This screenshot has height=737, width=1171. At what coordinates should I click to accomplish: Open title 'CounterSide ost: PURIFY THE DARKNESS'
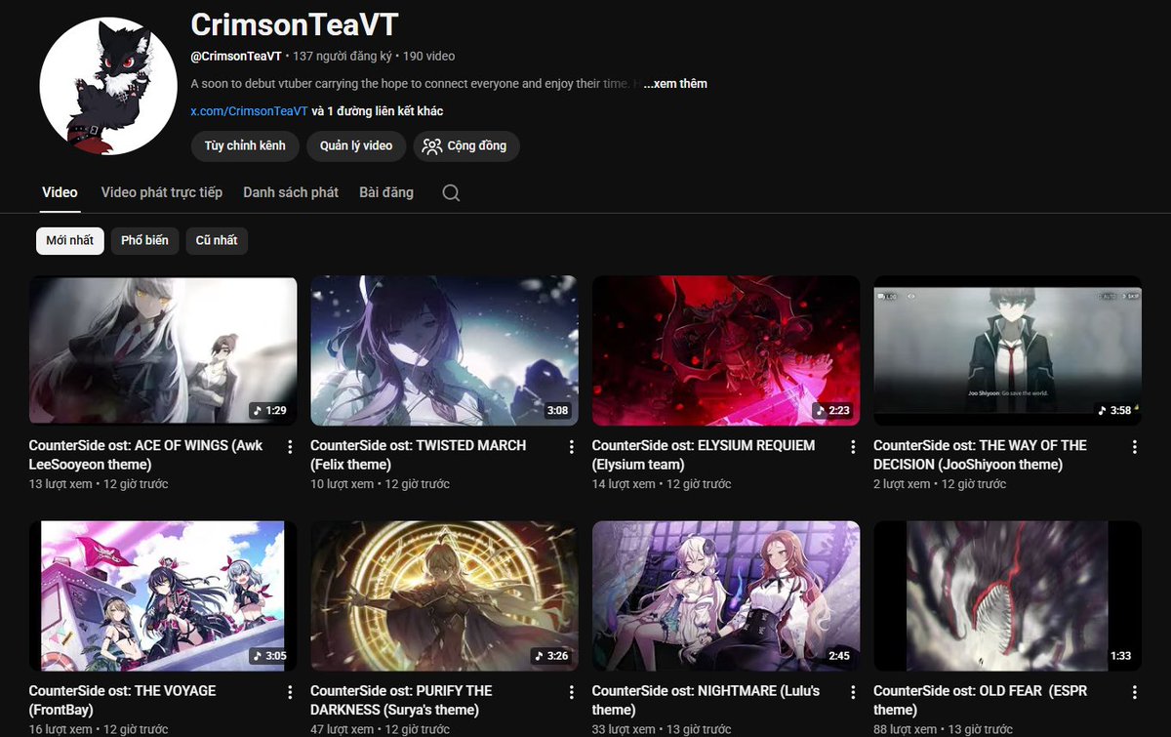click(401, 700)
